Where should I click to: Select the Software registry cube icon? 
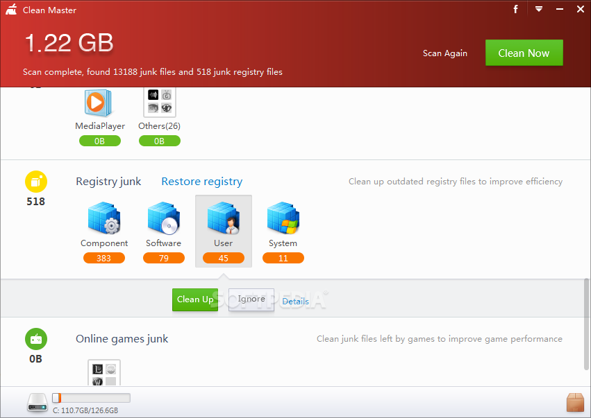[x=164, y=218]
